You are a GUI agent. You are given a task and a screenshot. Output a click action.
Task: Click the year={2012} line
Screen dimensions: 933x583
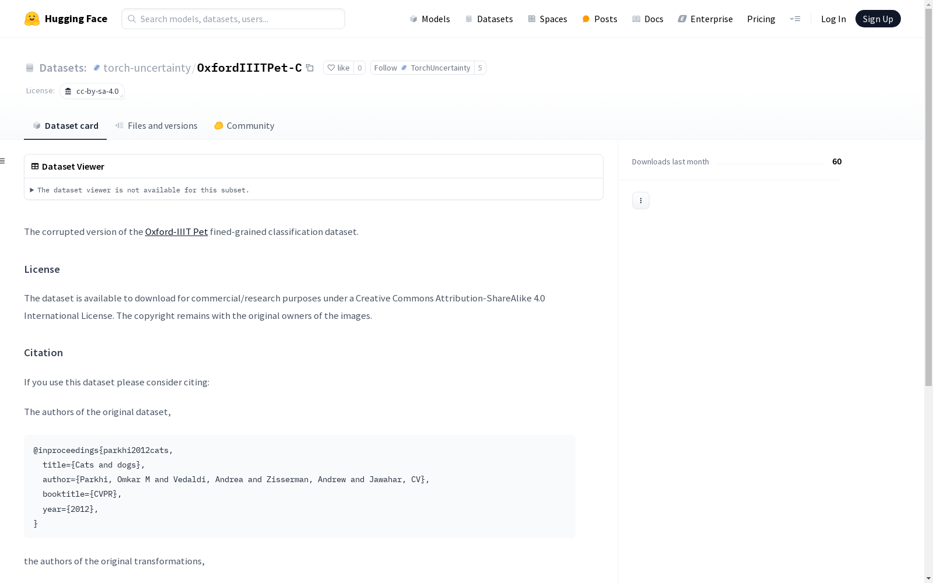pos(71,509)
